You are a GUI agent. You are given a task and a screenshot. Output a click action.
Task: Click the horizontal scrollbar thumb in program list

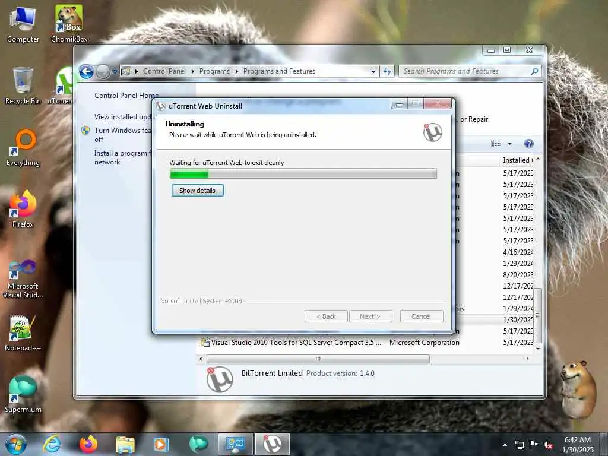click(318, 359)
